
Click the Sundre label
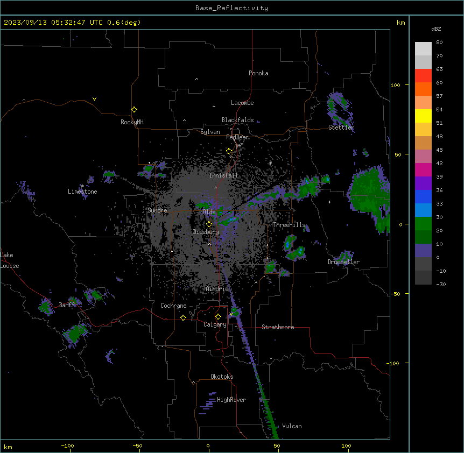point(157,210)
